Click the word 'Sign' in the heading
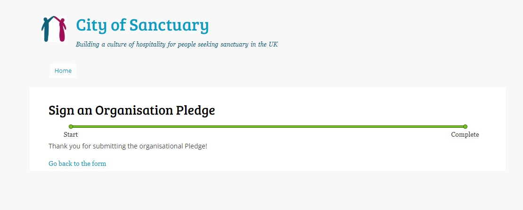 [x=62, y=111]
